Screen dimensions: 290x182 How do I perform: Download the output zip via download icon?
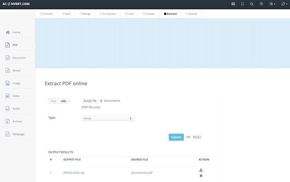(201, 170)
